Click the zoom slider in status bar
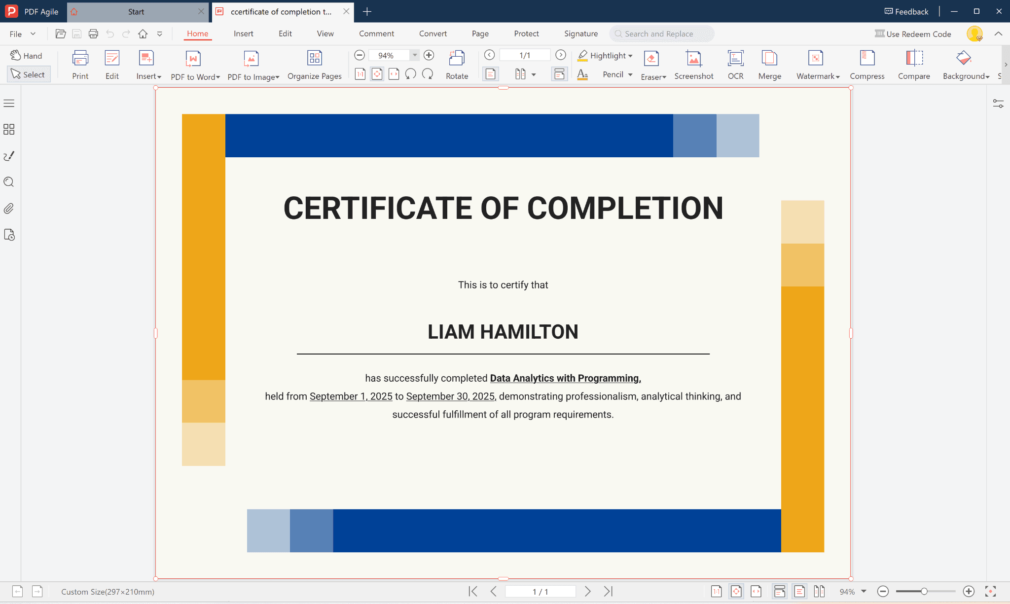The image size is (1010, 604). 925,591
